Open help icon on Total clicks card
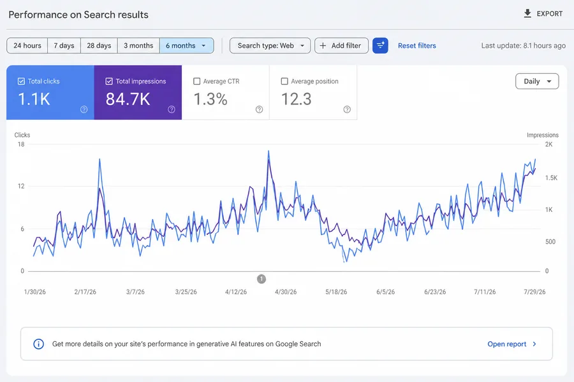574x382 pixels. 84,110
